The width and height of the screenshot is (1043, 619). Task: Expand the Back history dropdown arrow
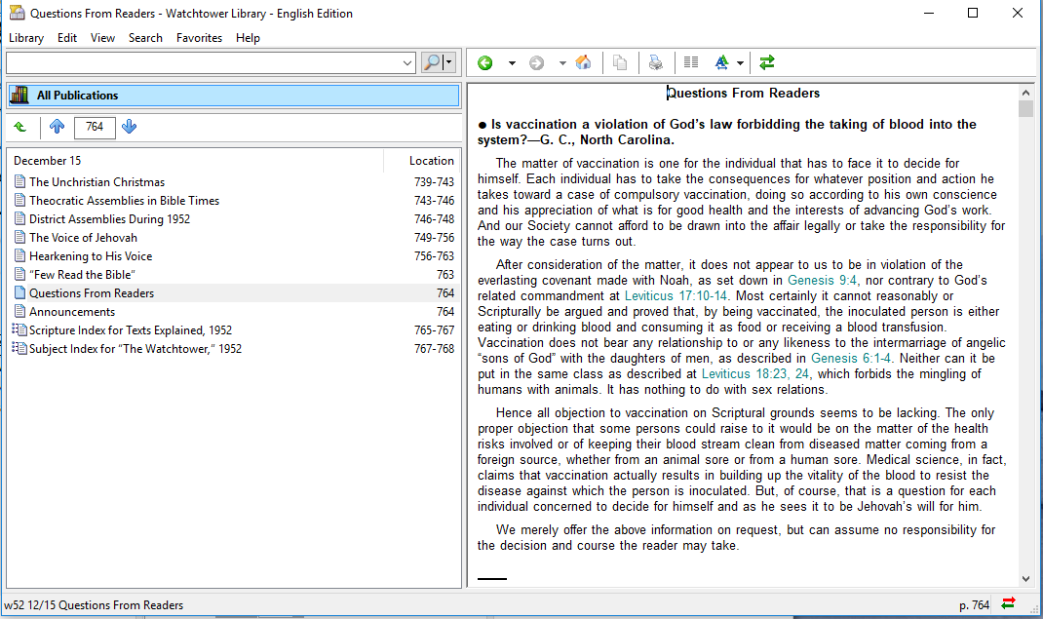(511, 63)
